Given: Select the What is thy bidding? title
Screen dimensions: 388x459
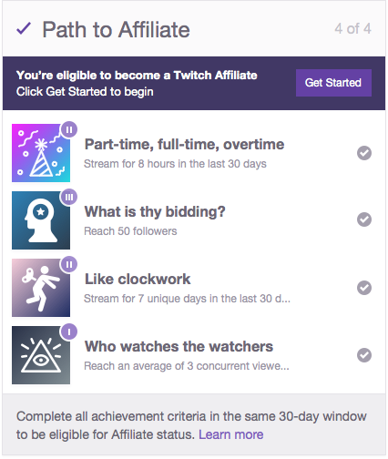Looking at the screenshot, I should tap(155, 211).
